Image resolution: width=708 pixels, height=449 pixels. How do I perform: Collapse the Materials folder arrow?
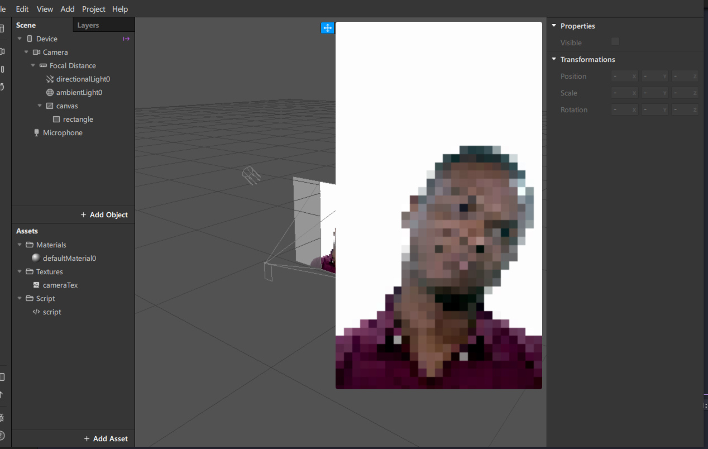[20, 245]
